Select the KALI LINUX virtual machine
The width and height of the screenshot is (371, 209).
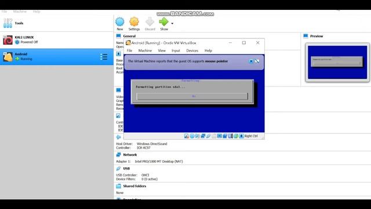pyautogui.click(x=57, y=40)
